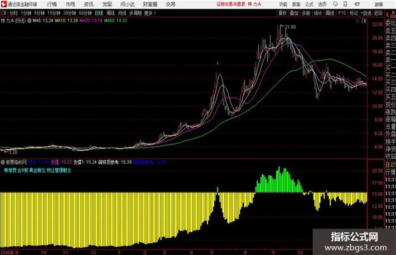396x255 pixels.
Task: Click the 复权 toolbar button
Action: 282,13
